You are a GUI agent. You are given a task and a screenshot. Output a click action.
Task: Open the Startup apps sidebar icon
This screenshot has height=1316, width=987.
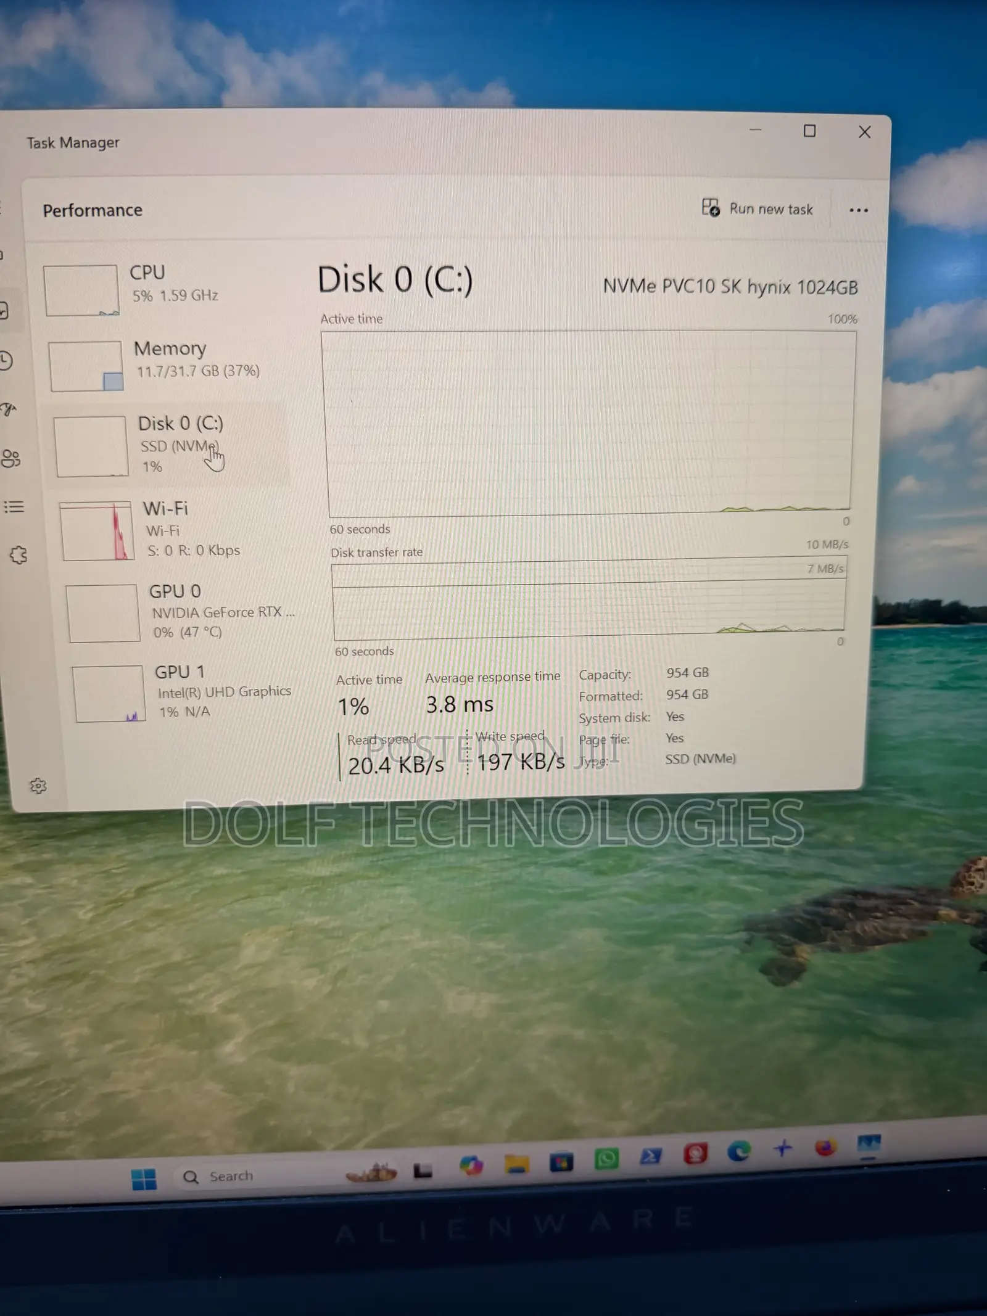(x=9, y=409)
